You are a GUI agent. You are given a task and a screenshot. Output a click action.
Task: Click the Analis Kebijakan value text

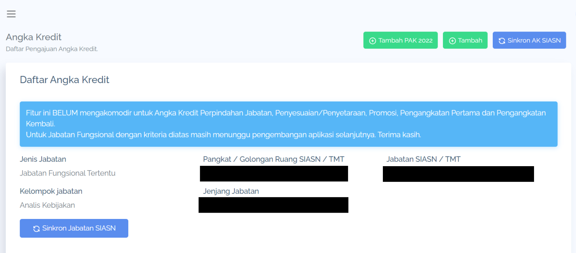tap(47, 205)
